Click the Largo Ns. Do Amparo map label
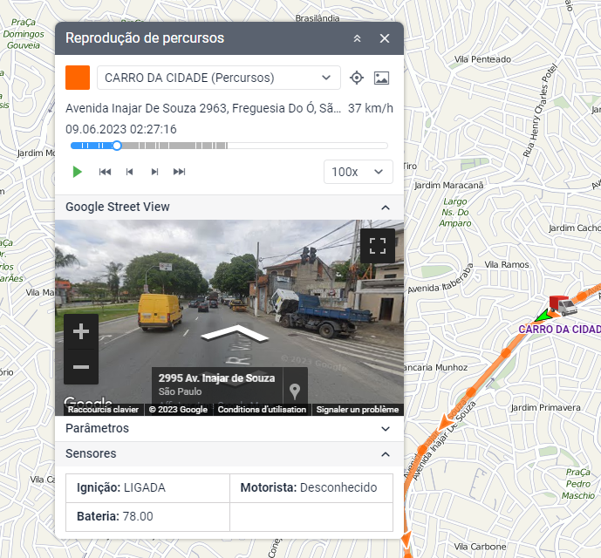This screenshot has width=601, height=558. 455,213
